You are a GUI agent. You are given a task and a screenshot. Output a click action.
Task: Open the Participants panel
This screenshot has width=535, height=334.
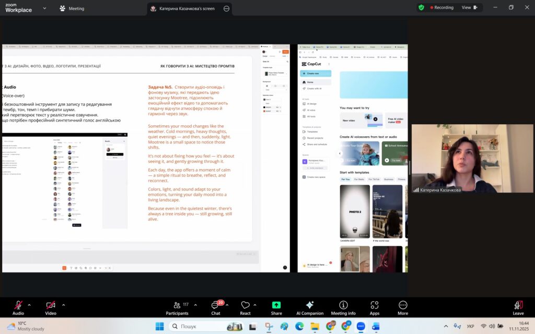[177, 307]
